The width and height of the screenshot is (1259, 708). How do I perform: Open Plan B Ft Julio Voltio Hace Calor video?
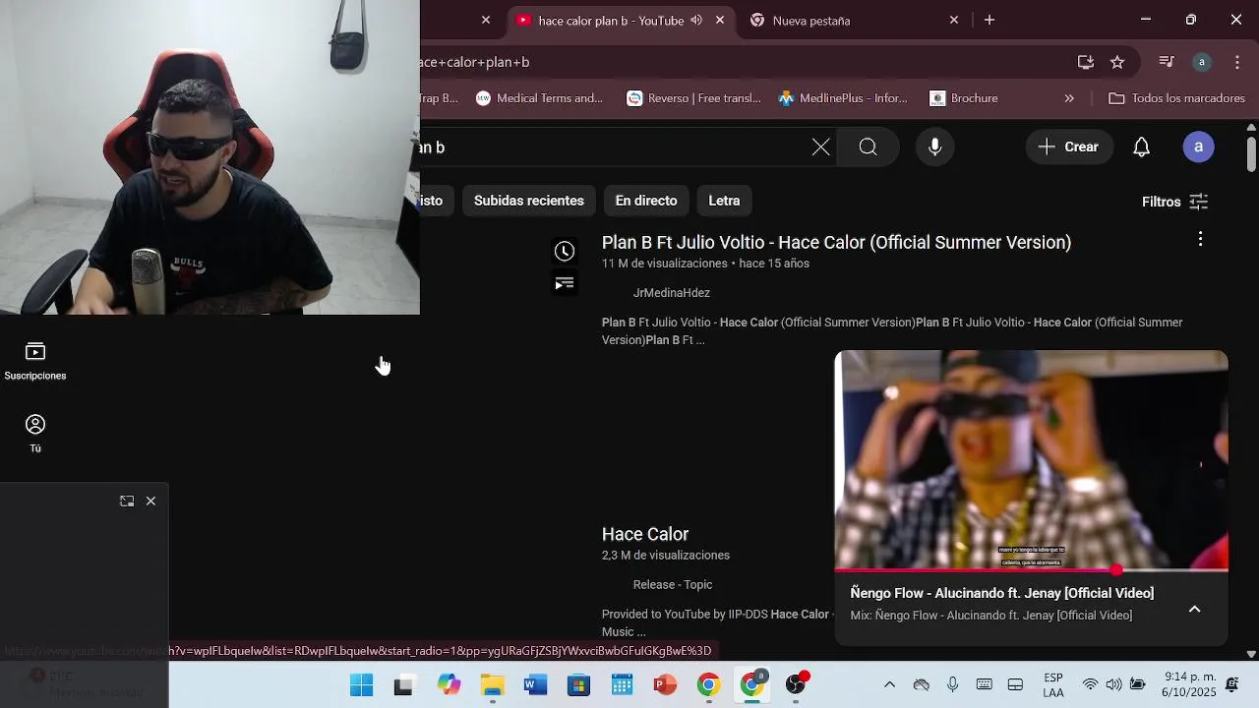(836, 243)
